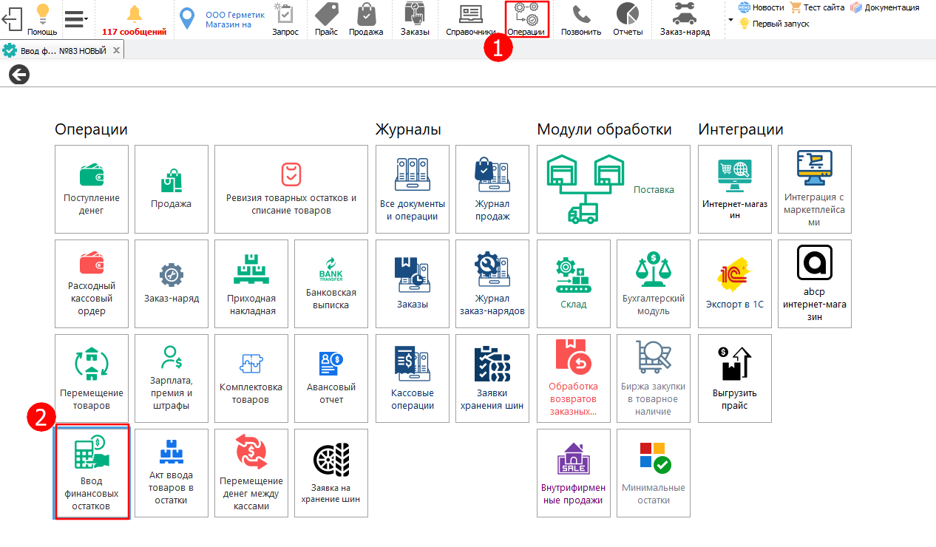Open the Справочники toolbar item
936x547 pixels.
(470, 20)
